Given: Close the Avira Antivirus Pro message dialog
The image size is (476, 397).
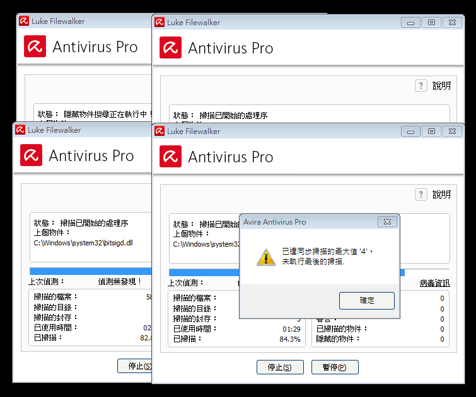Looking at the screenshot, I should (386, 221).
